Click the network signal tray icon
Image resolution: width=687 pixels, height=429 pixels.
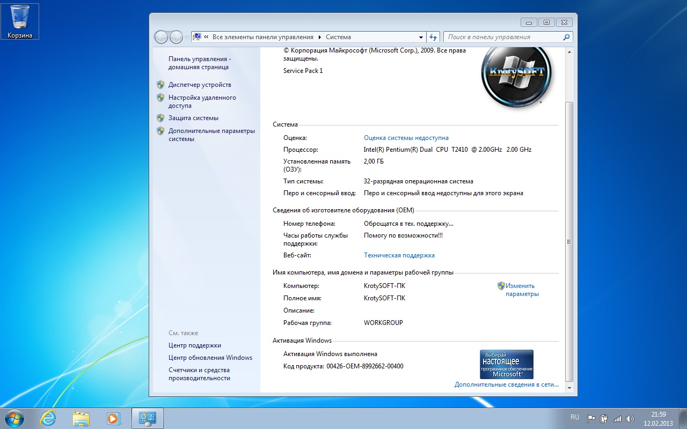click(617, 418)
